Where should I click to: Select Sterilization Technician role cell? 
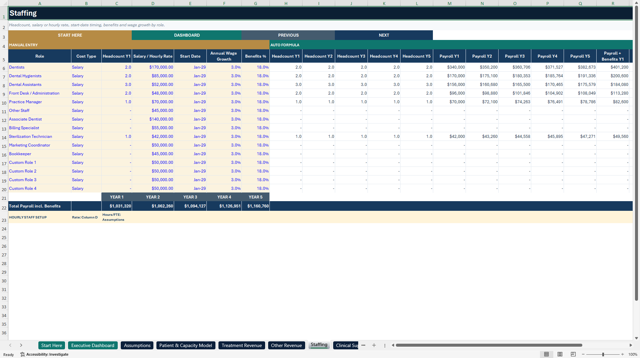click(x=40, y=137)
